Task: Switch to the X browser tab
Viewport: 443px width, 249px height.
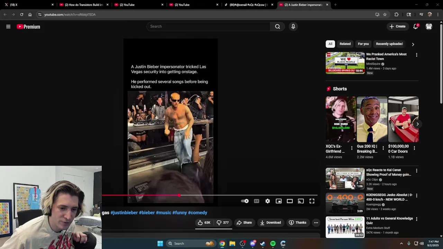Action: pos(29,5)
